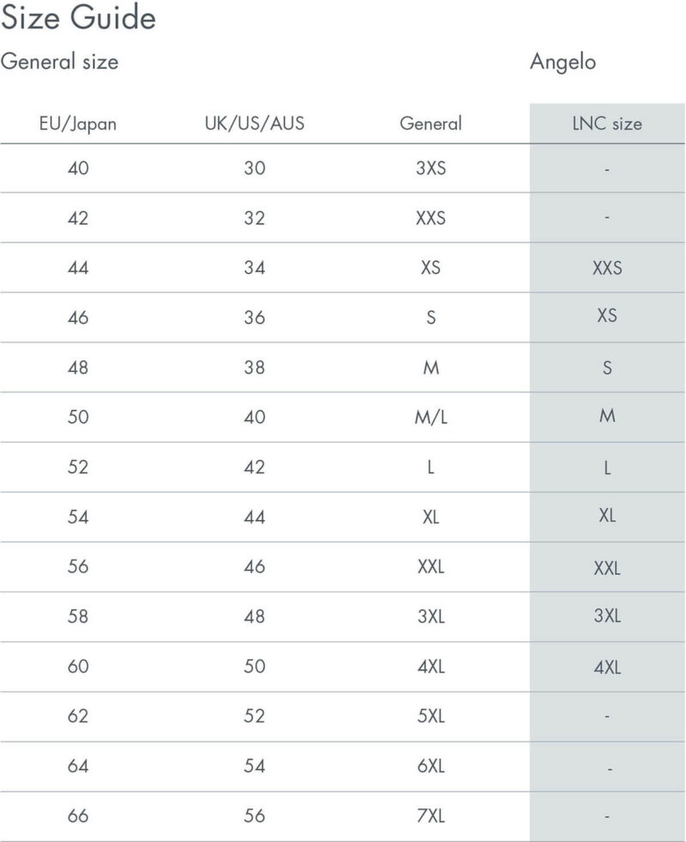686x842 pixels.
Task: Click the Angelo column title
Action: (x=563, y=63)
